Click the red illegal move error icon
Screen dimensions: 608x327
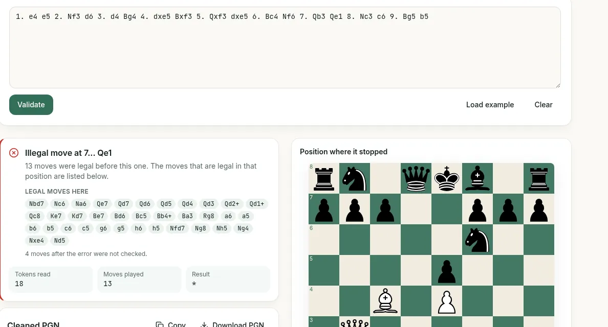(14, 153)
